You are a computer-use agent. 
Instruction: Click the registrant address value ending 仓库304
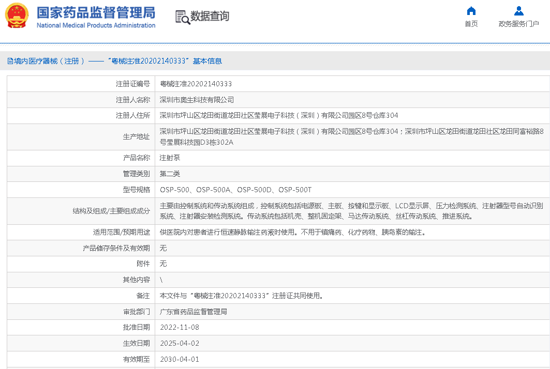279,116
